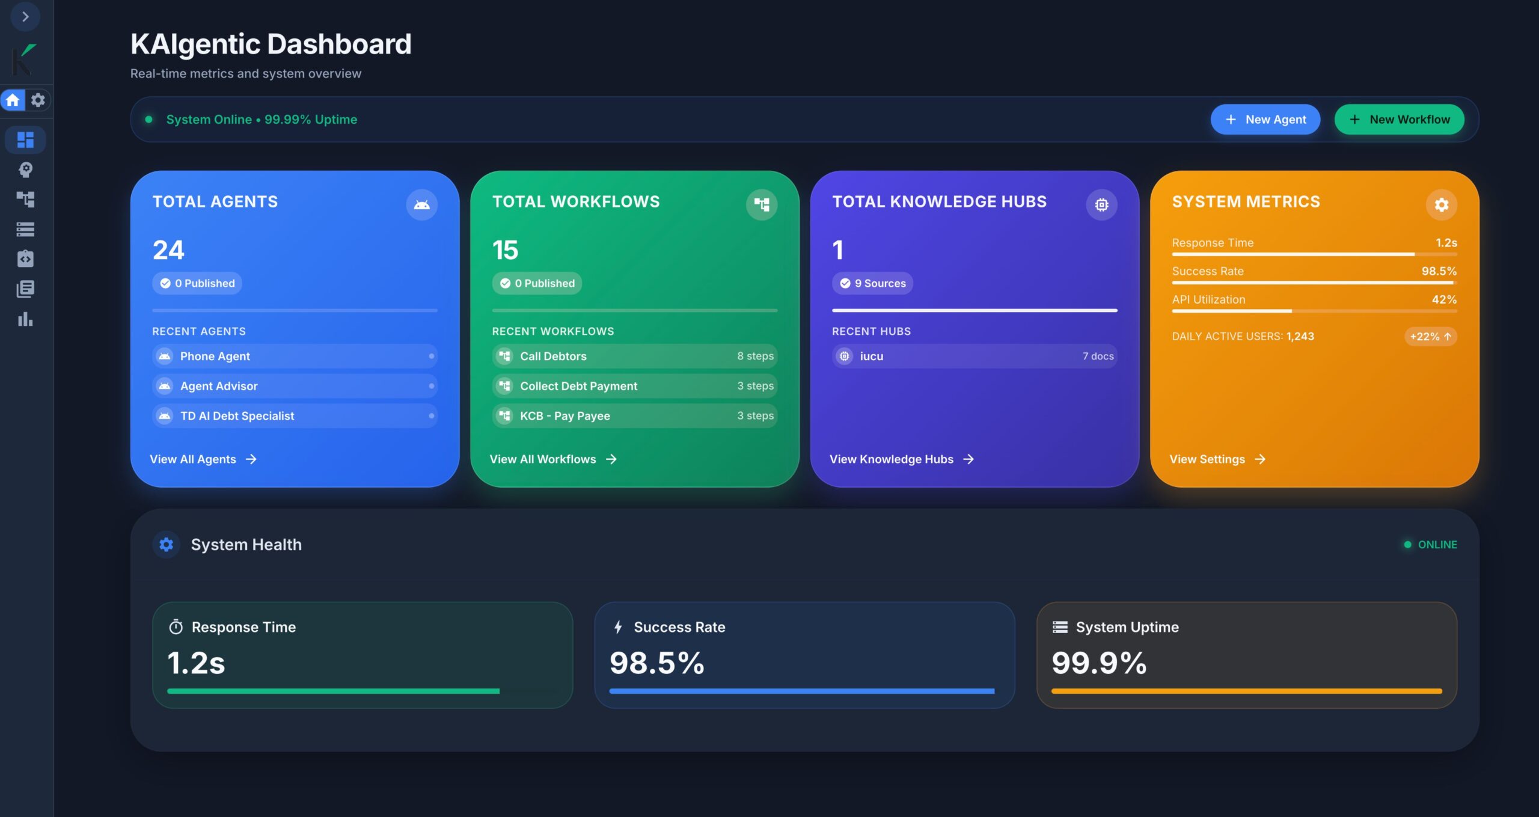Click the server icon on System Uptime tile

pyautogui.click(x=1060, y=627)
